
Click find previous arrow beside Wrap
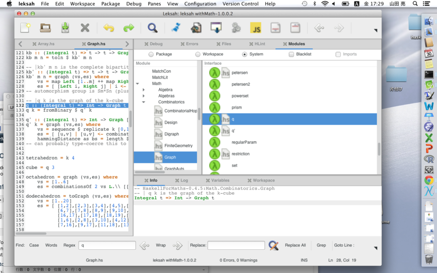144,245
